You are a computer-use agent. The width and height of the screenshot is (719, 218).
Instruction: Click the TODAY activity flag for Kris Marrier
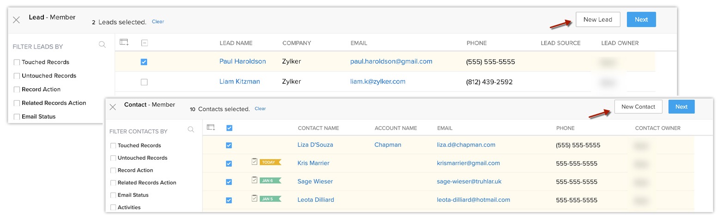coord(270,162)
